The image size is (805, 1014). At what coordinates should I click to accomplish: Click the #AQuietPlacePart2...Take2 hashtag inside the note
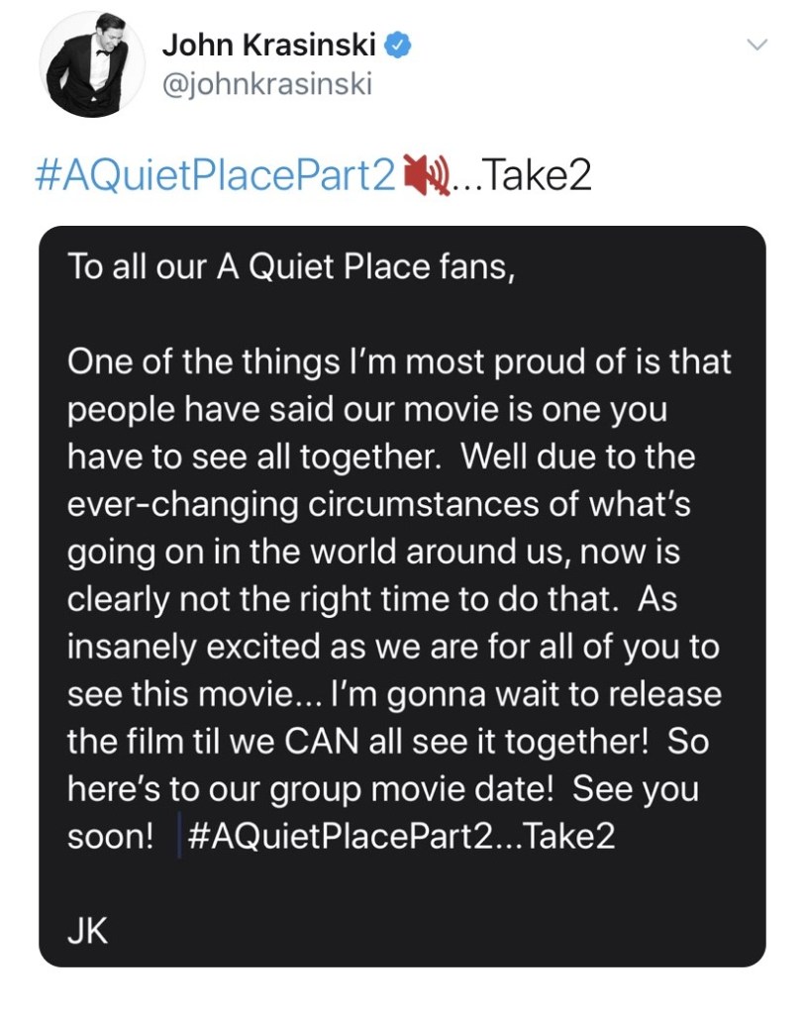(400, 837)
